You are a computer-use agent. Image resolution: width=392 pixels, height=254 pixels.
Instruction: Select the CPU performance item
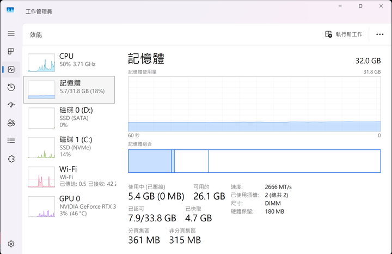[69, 63]
